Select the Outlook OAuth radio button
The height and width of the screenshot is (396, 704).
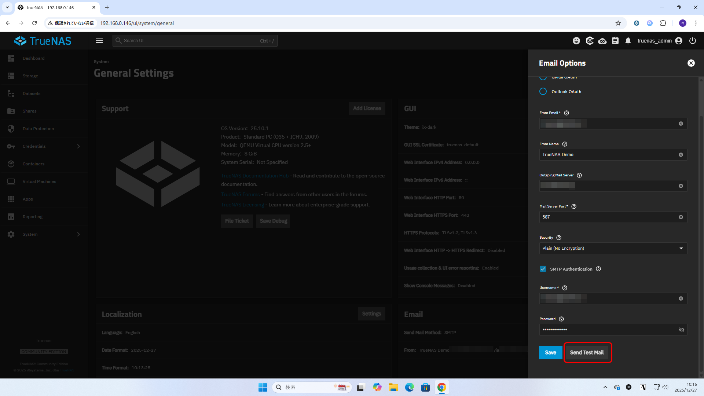543,91
